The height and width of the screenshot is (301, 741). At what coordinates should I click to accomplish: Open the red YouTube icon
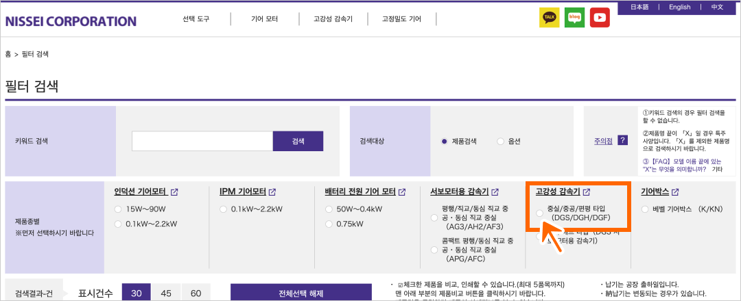click(600, 18)
